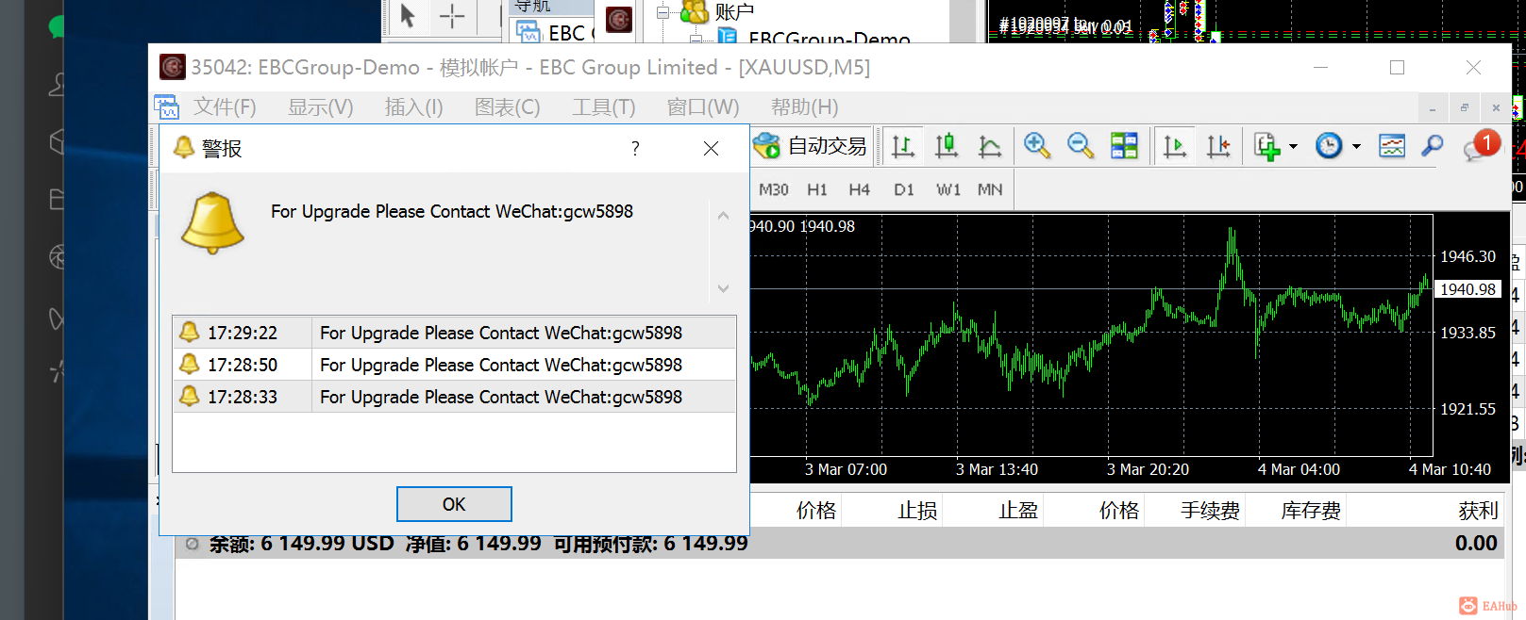Click the 手续费 column header

(x=1210, y=511)
